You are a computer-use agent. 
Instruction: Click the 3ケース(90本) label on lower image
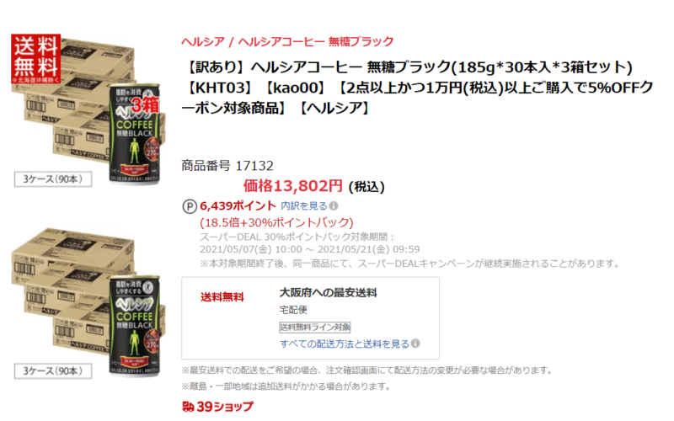tap(53, 371)
